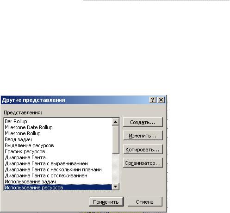Close the Другие представления dialog
Viewport: 230px width, 213px height.
click(x=161, y=100)
